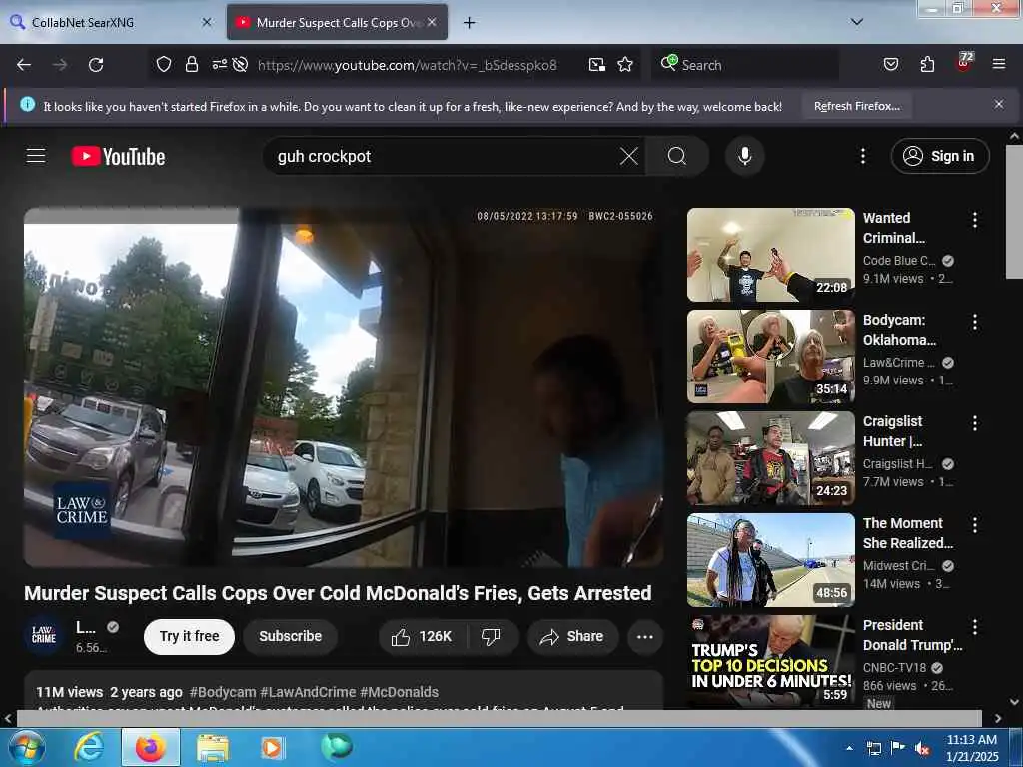Open YouTube settings three-dot menu
The width and height of the screenshot is (1023, 767).
(x=862, y=156)
